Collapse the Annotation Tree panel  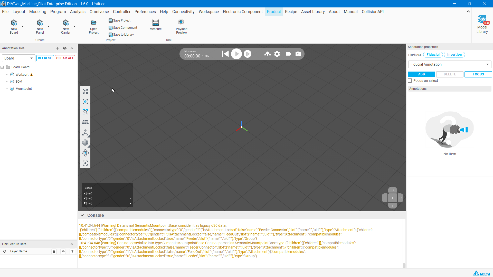pos(72,48)
